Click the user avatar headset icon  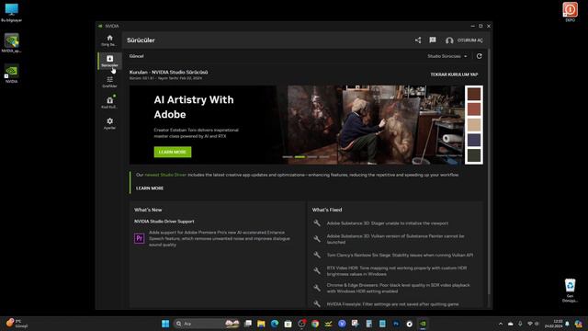tap(449, 40)
